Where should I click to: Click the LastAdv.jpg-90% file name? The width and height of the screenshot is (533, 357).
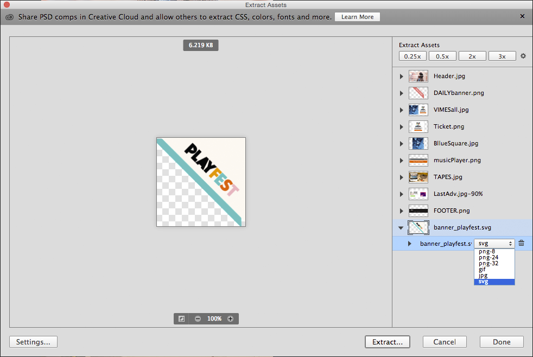458,194
